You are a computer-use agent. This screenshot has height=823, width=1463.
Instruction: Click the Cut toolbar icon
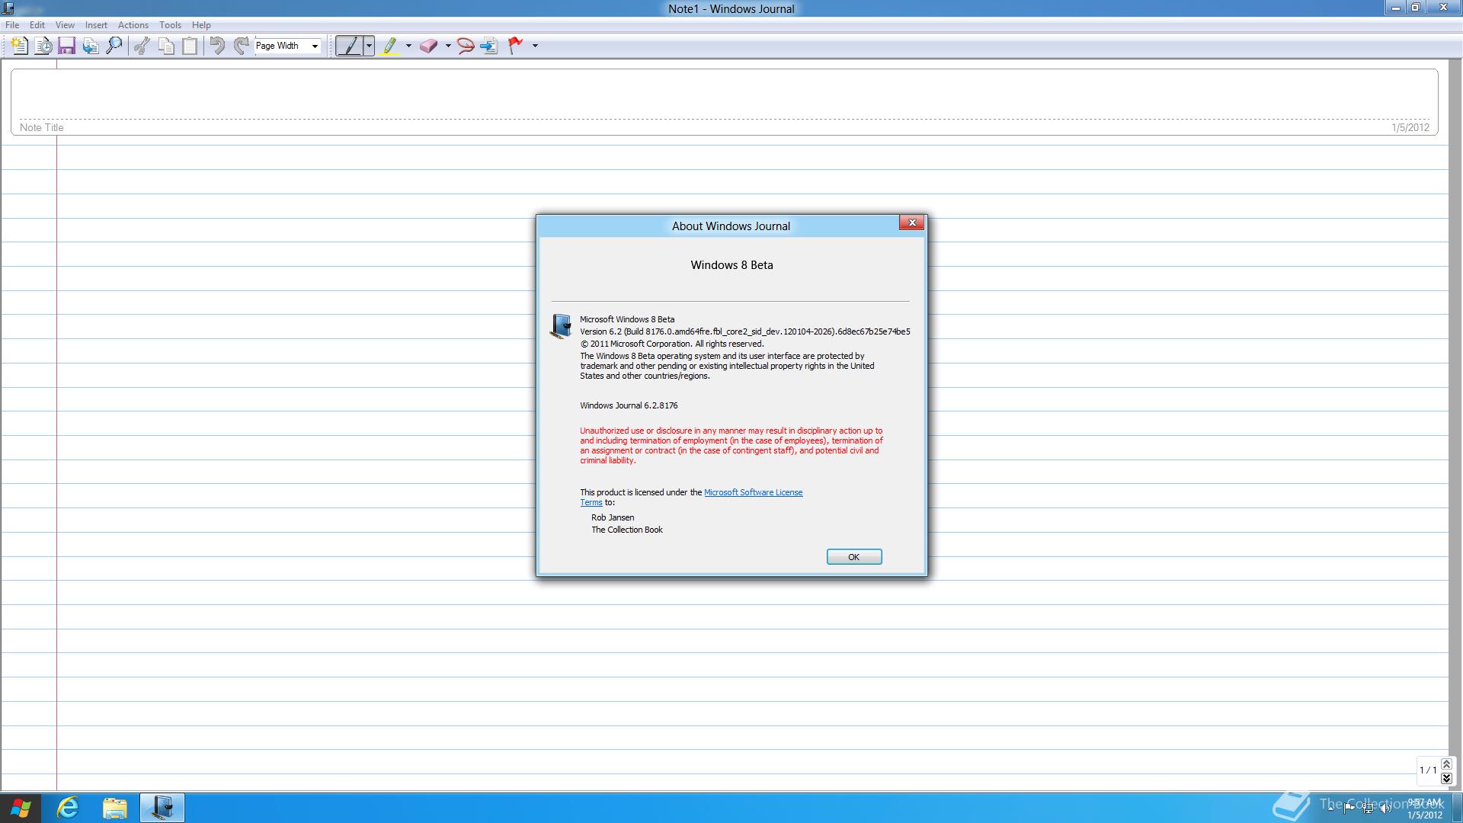(x=142, y=46)
